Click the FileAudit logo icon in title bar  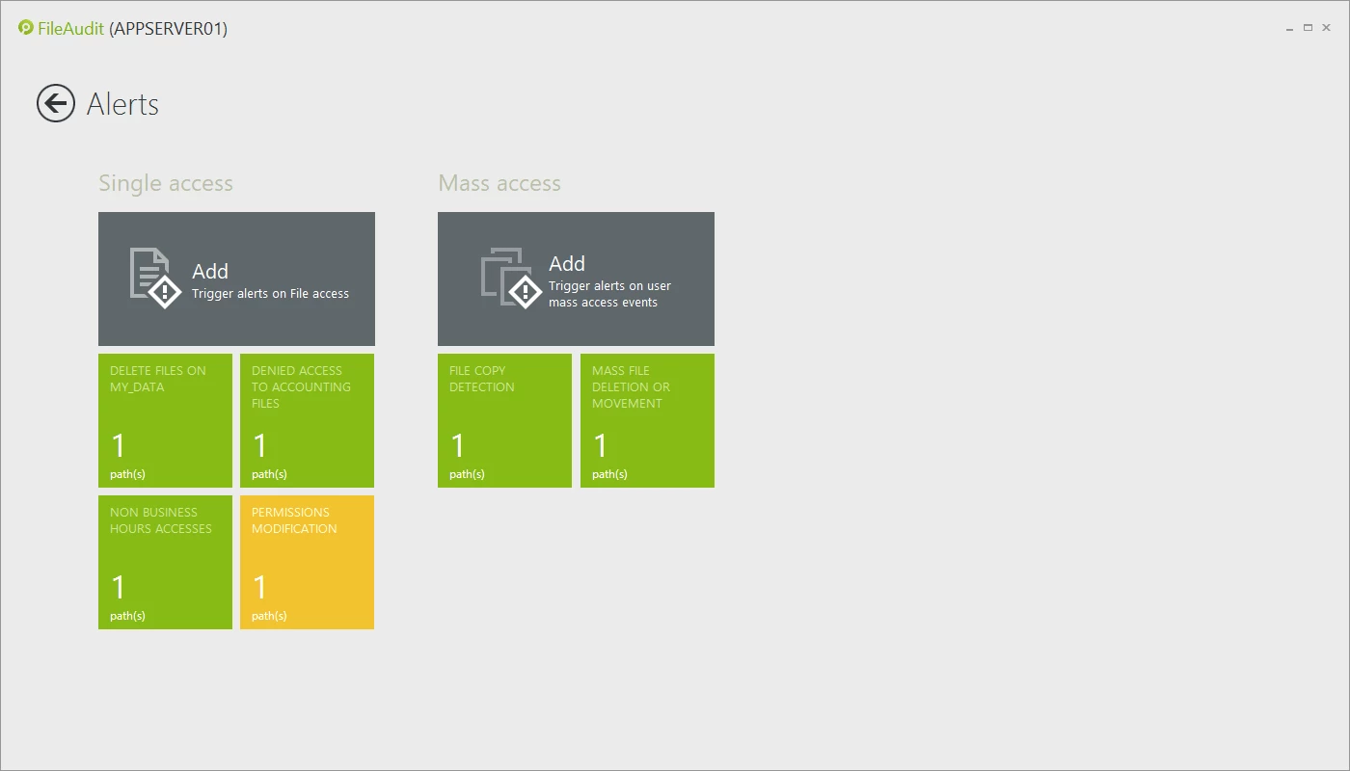(x=26, y=28)
